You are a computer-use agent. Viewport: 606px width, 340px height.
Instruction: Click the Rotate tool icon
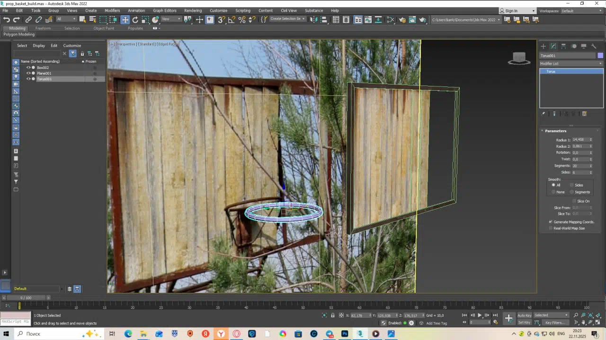click(135, 19)
